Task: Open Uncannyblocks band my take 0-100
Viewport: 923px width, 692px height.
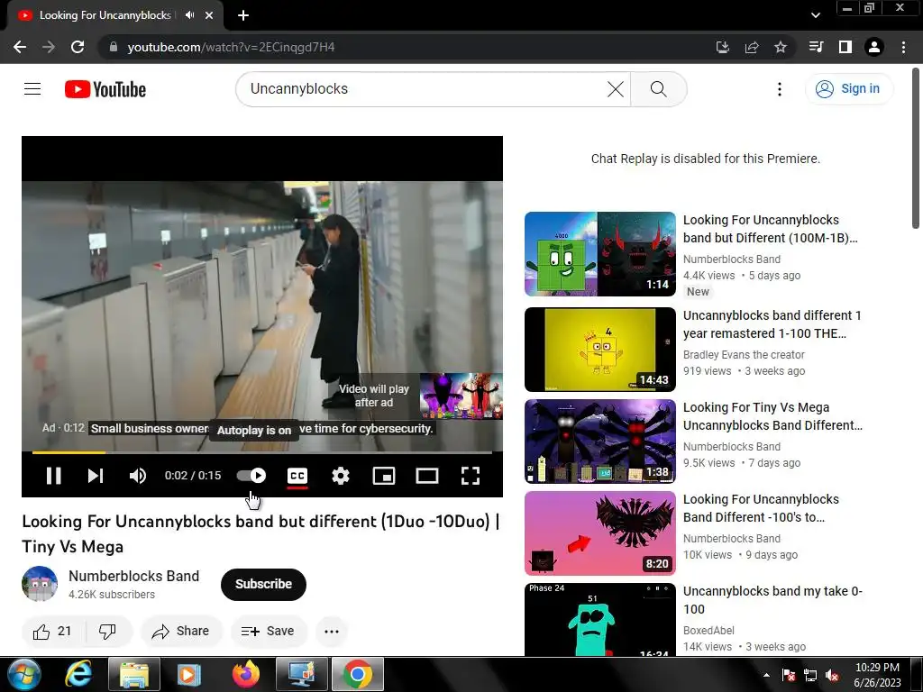Action: coord(772,599)
